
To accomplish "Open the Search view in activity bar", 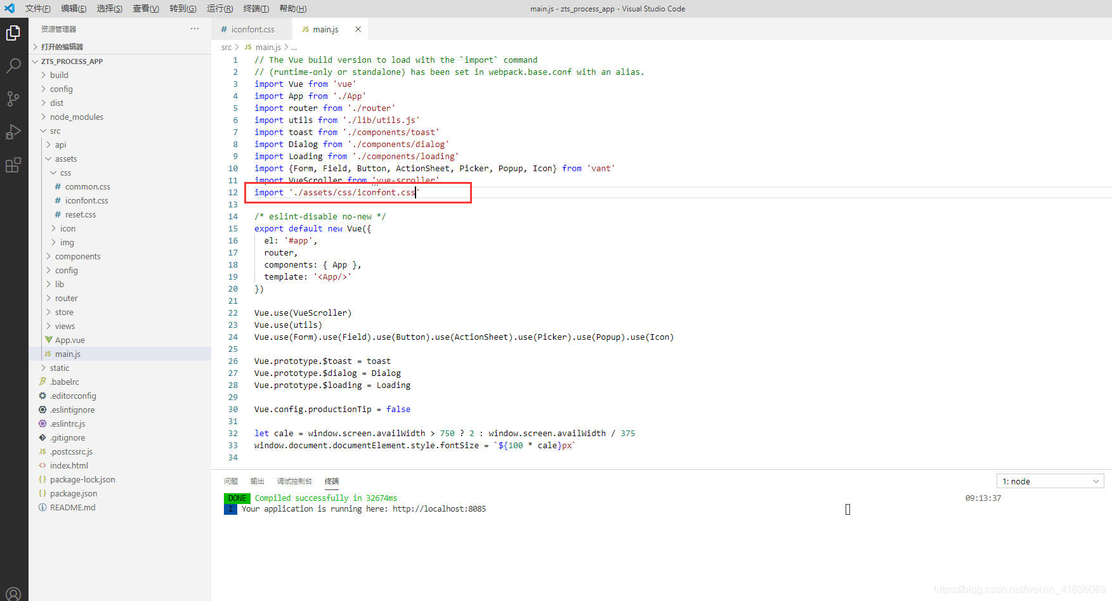I will click(13, 65).
